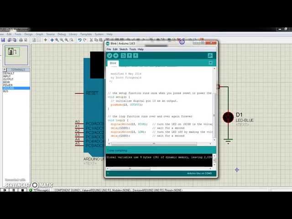
Task: Click the Proteus origin marker icon
Action: tap(46, 40)
